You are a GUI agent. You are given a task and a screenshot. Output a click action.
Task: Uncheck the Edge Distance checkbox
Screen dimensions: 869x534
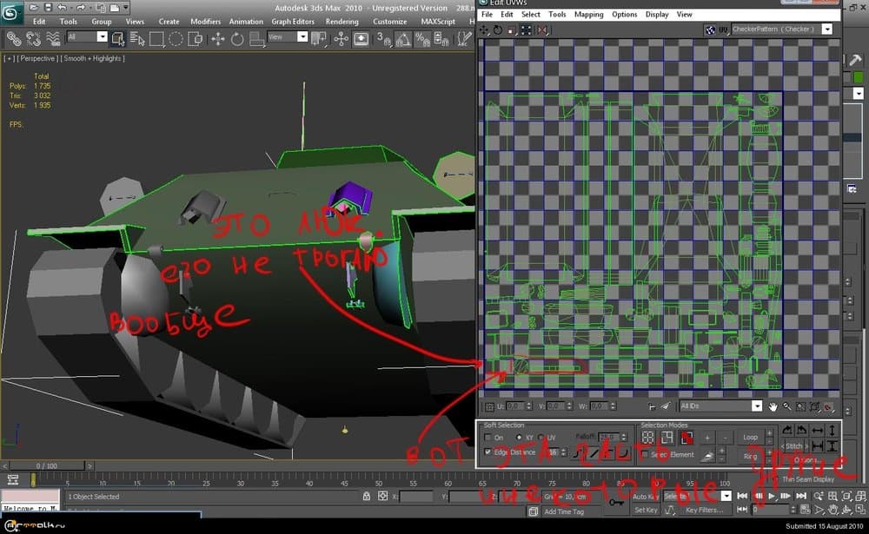coord(488,452)
